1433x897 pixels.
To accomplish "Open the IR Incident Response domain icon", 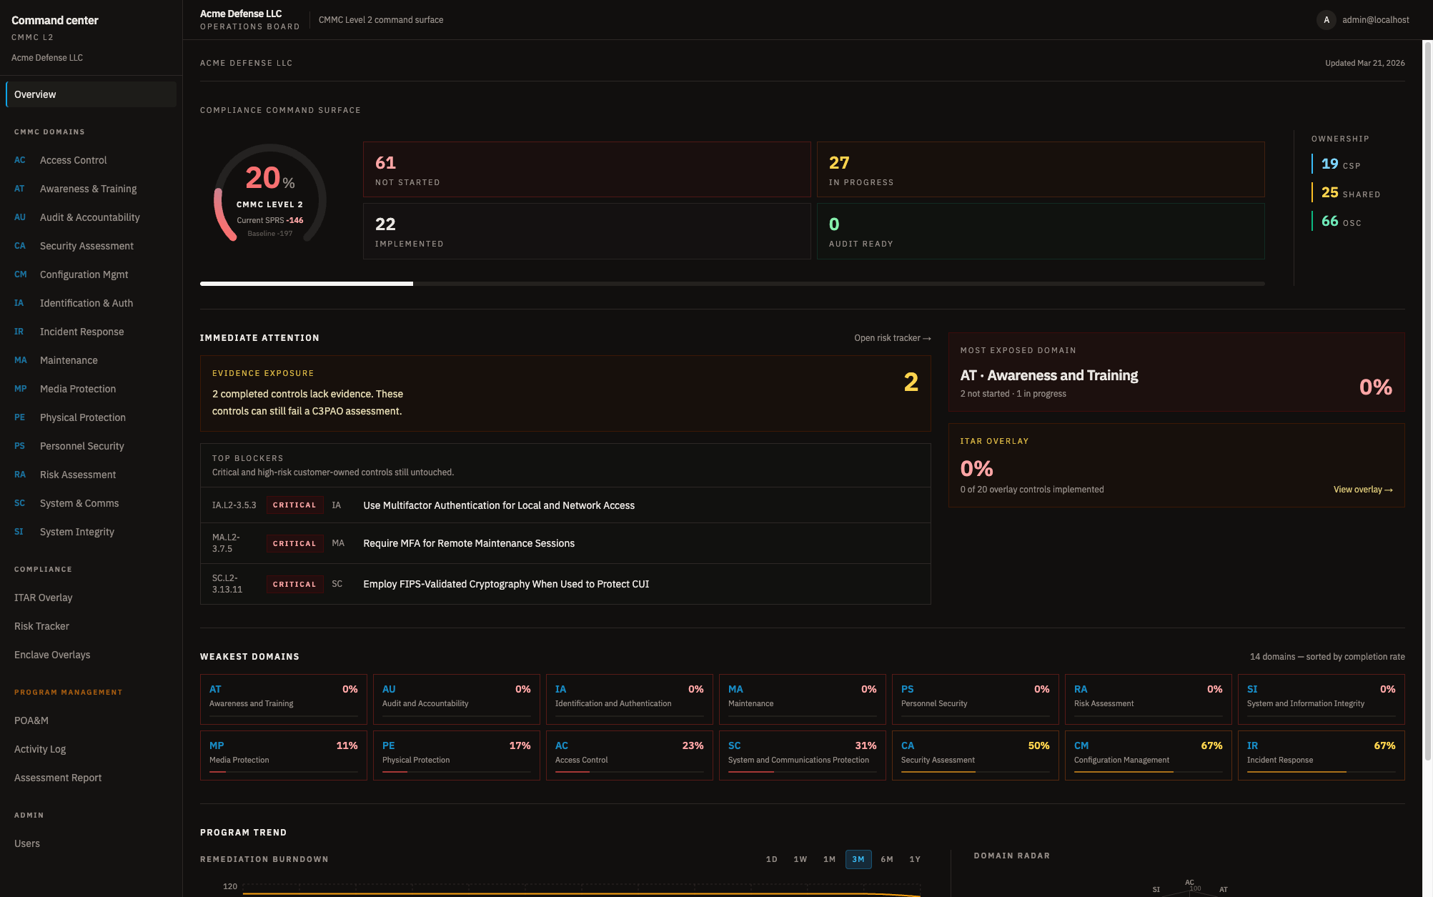I will (19, 332).
